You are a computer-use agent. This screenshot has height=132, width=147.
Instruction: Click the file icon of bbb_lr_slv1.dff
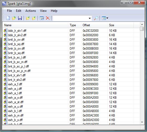pos(6,30)
